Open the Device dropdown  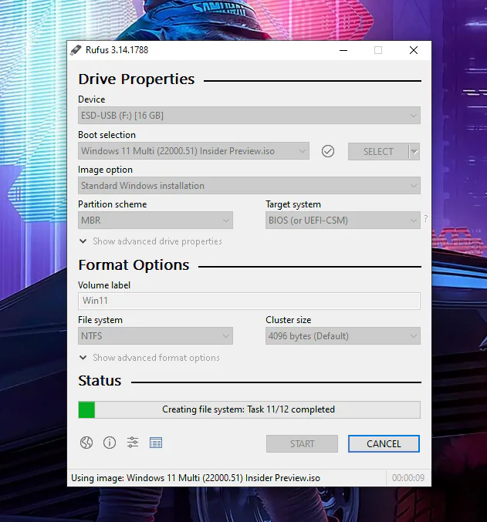[x=249, y=116]
